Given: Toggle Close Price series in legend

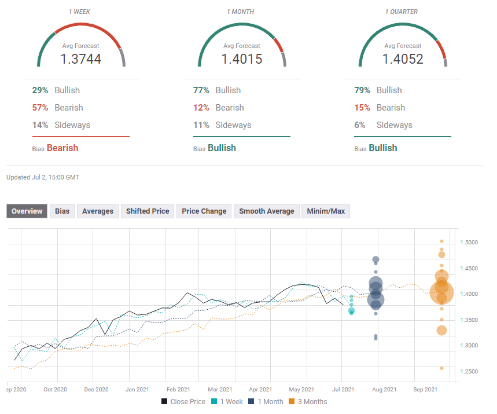Looking at the screenshot, I should 183,402.
